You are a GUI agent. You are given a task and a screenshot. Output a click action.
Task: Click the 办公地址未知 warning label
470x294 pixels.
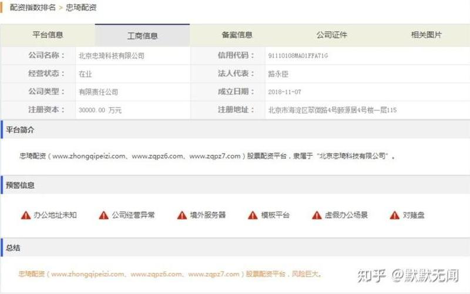[x=55, y=215]
